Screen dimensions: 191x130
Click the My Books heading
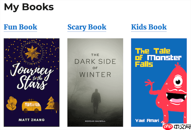click(29, 7)
